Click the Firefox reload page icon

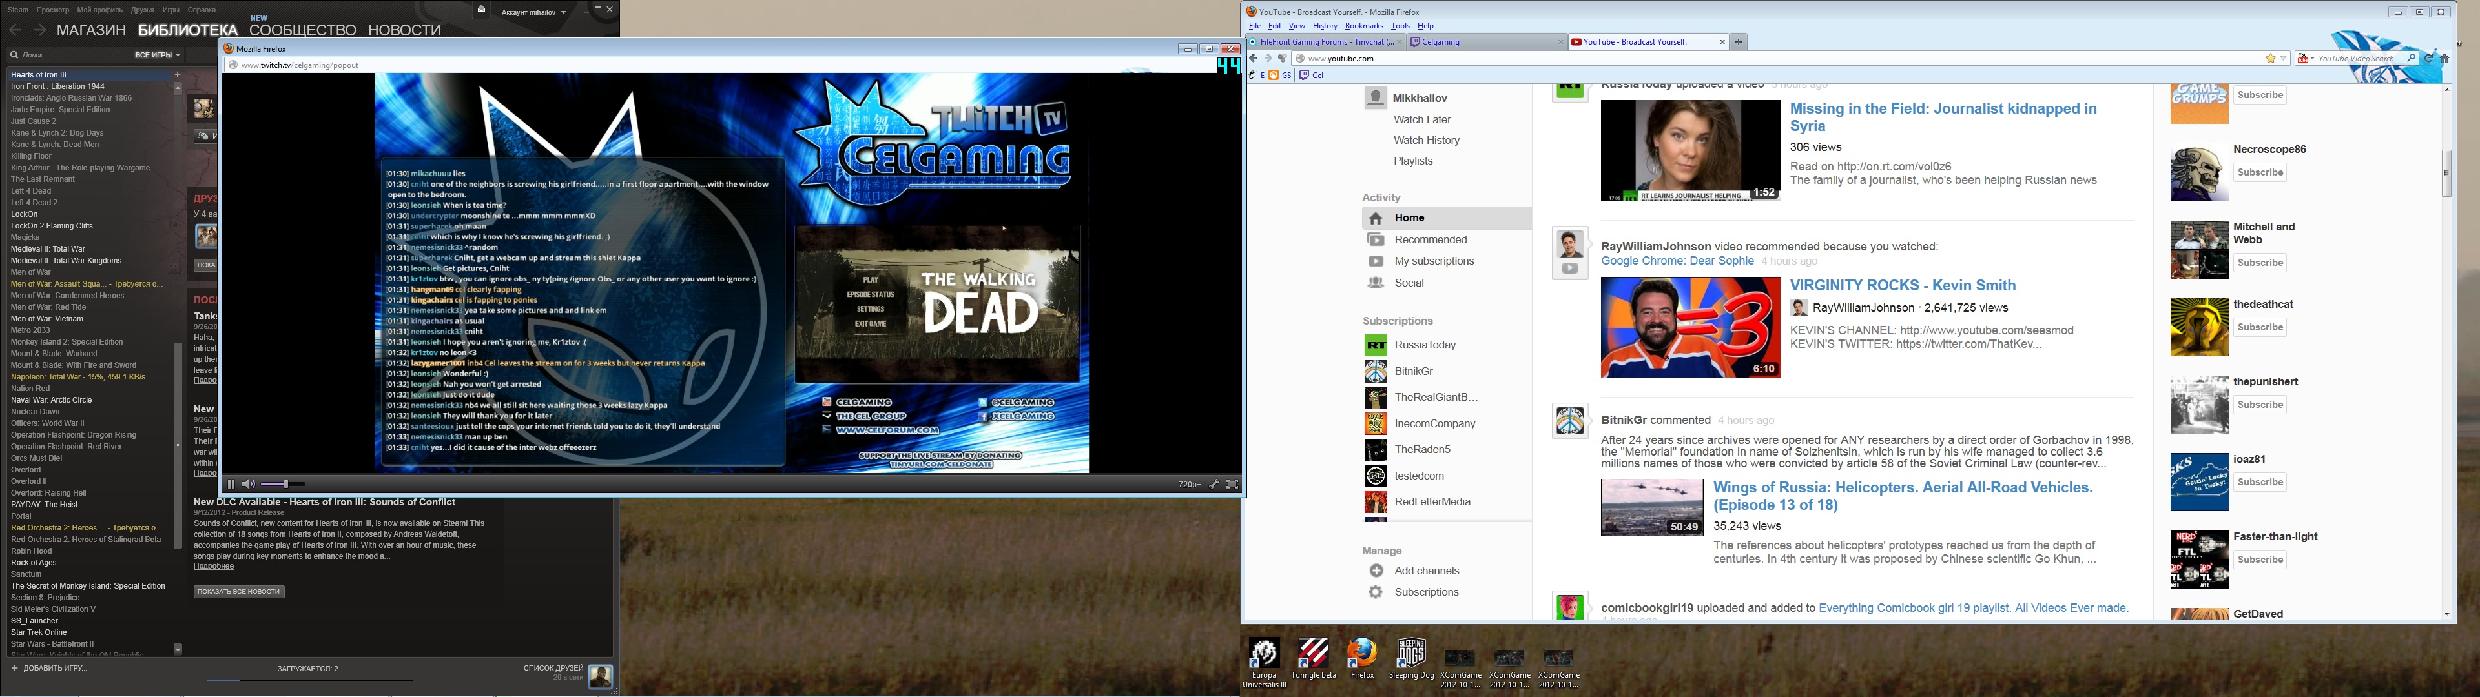tap(2429, 59)
